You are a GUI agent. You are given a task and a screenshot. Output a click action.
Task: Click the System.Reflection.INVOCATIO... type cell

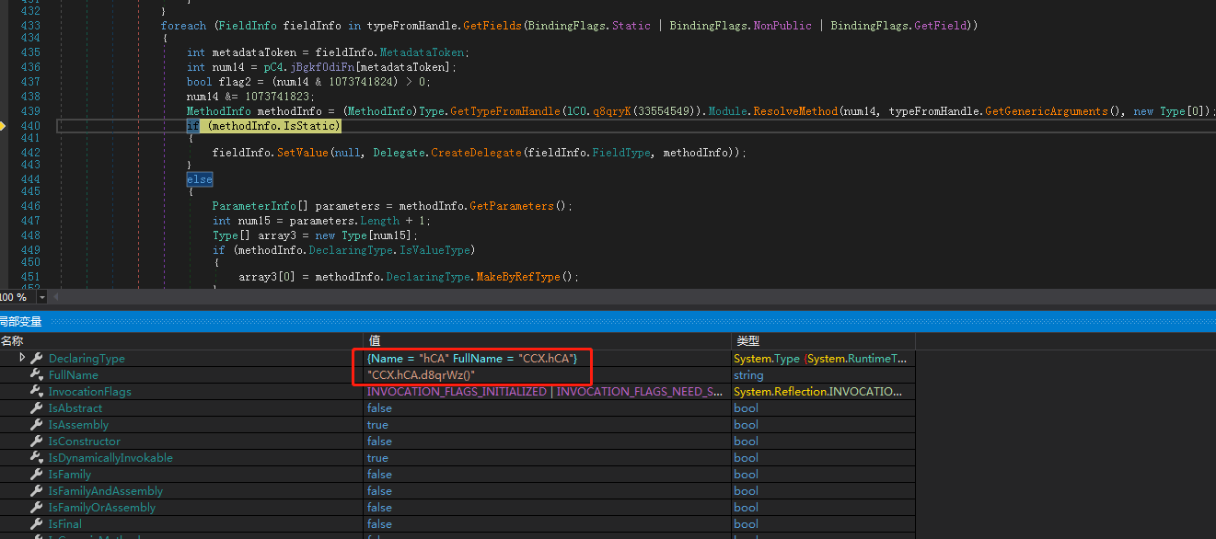[817, 391]
